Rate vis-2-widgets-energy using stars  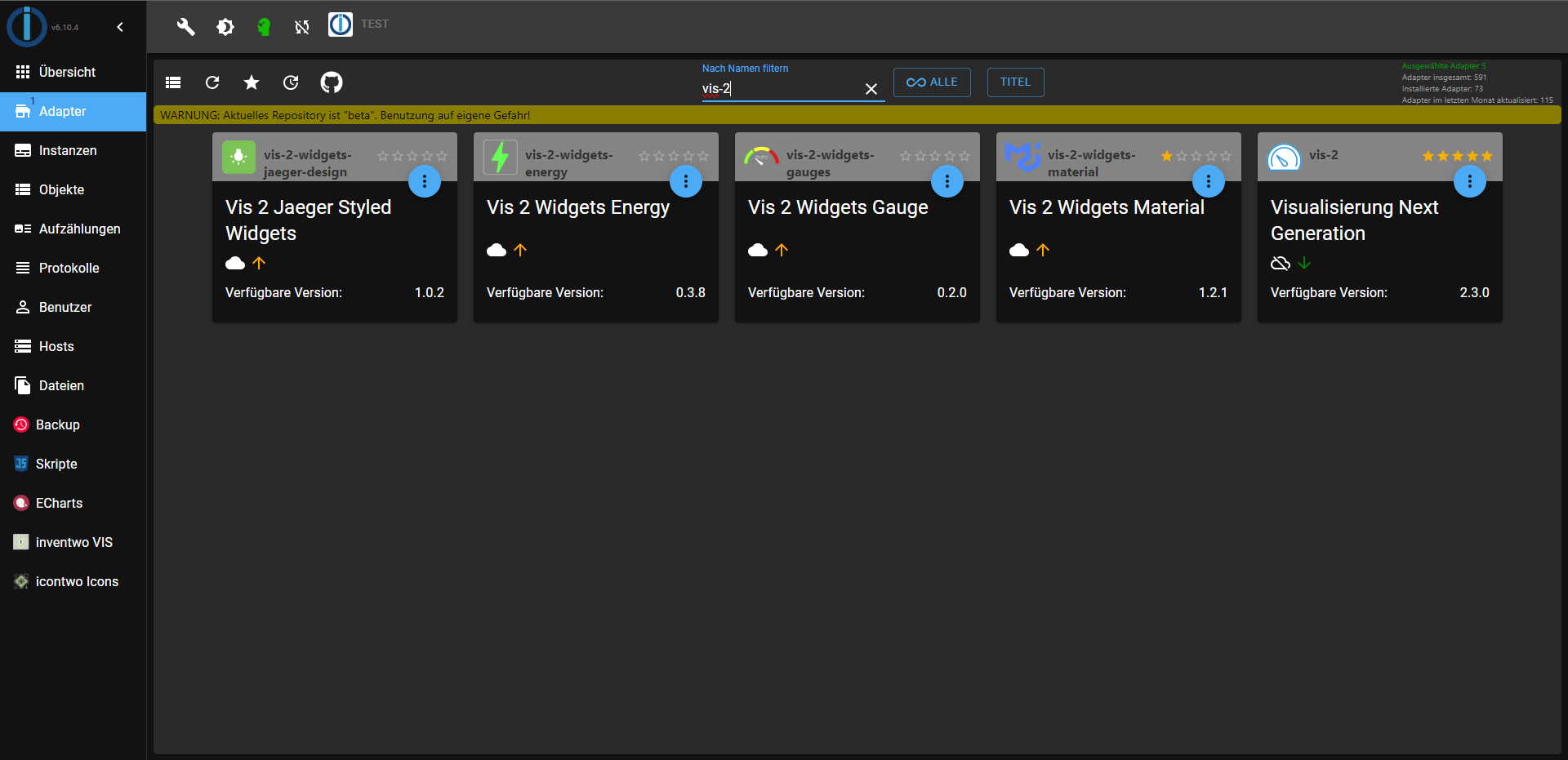[674, 156]
